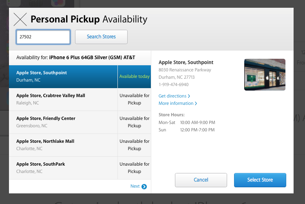Click the store phone number 1-919-474-6940
The image size is (305, 204).
pyautogui.click(x=173, y=84)
